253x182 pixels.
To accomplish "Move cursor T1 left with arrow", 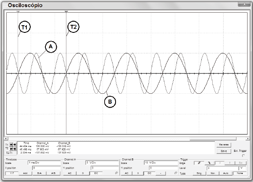I will 11,145.
